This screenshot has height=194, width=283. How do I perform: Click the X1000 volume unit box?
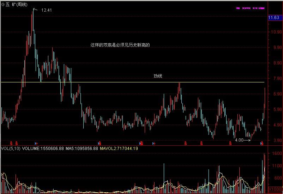pyautogui.click(x=275, y=189)
